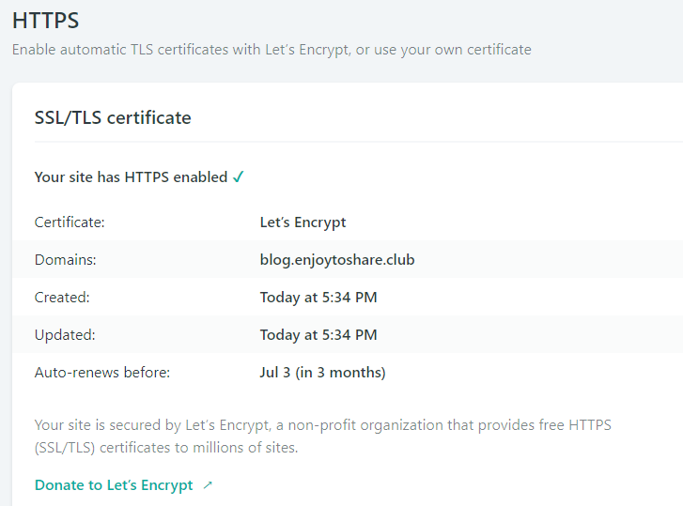The width and height of the screenshot is (683, 506).
Task: Click the HTTPS page heading
Action: [x=45, y=20]
